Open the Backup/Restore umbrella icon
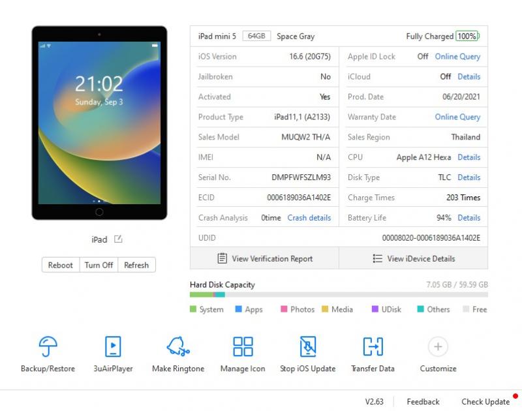The width and height of the screenshot is (522, 411). 48,346
